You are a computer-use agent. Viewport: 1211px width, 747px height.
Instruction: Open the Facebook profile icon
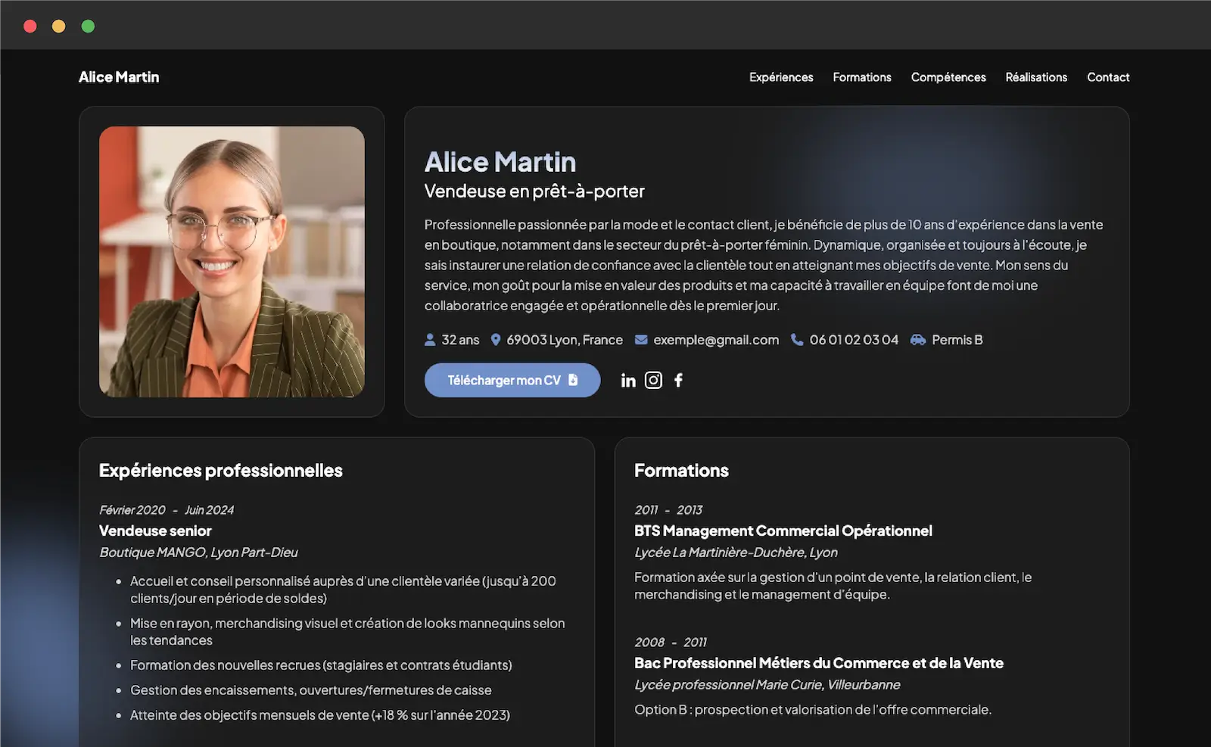click(x=679, y=381)
